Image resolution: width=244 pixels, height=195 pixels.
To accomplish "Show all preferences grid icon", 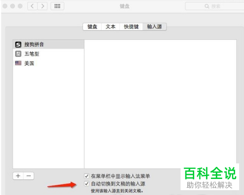I will 57,6.
